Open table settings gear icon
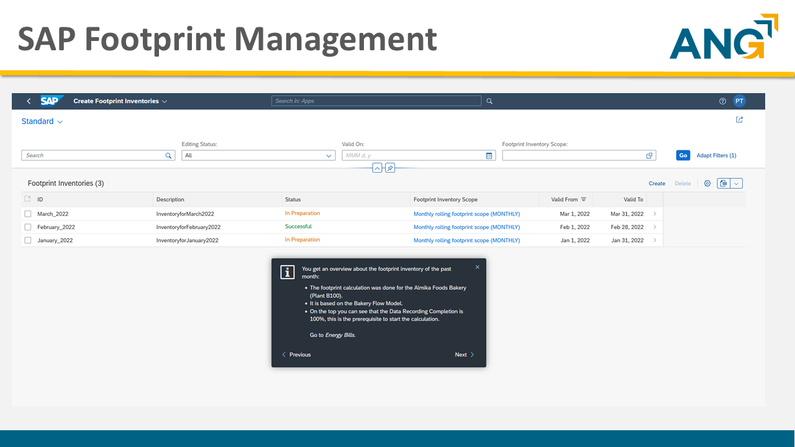 click(x=707, y=183)
